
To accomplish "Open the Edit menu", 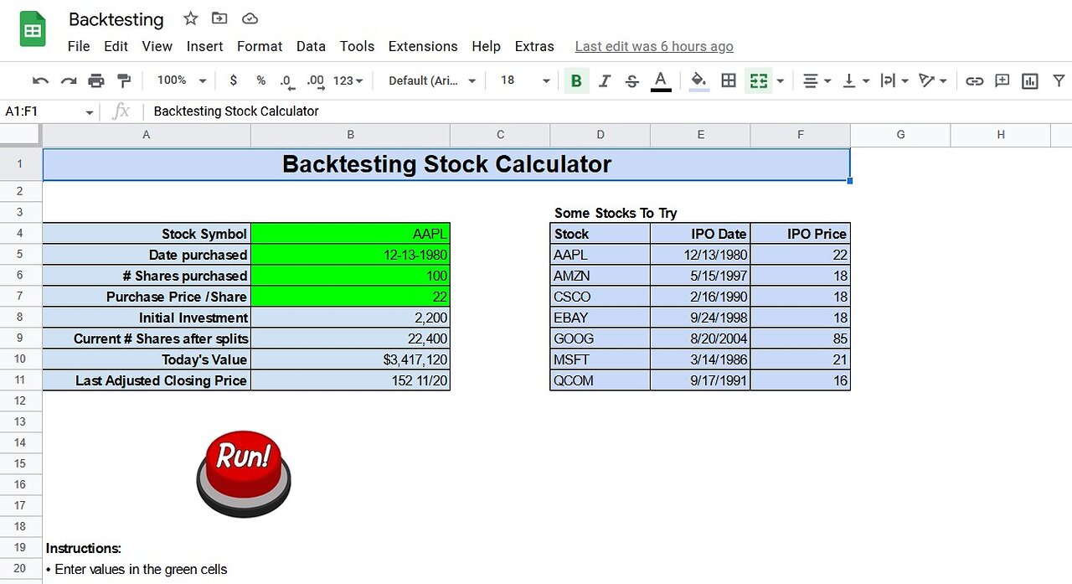I will point(116,46).
